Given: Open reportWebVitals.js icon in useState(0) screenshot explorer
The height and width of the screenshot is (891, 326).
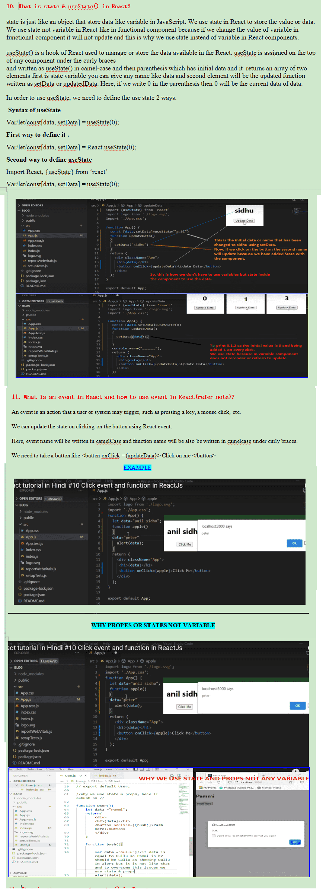Looking at the screenshot, I should [x=25, y=351].
